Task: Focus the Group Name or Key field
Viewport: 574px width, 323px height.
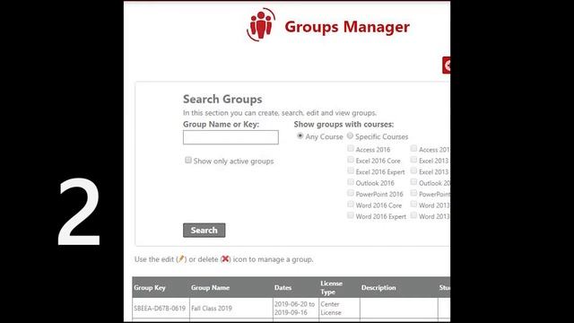Action: 230,137
